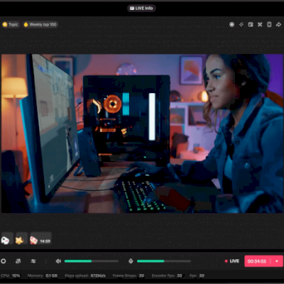
Task: Open the Topic tag
Action: (10, 24)
